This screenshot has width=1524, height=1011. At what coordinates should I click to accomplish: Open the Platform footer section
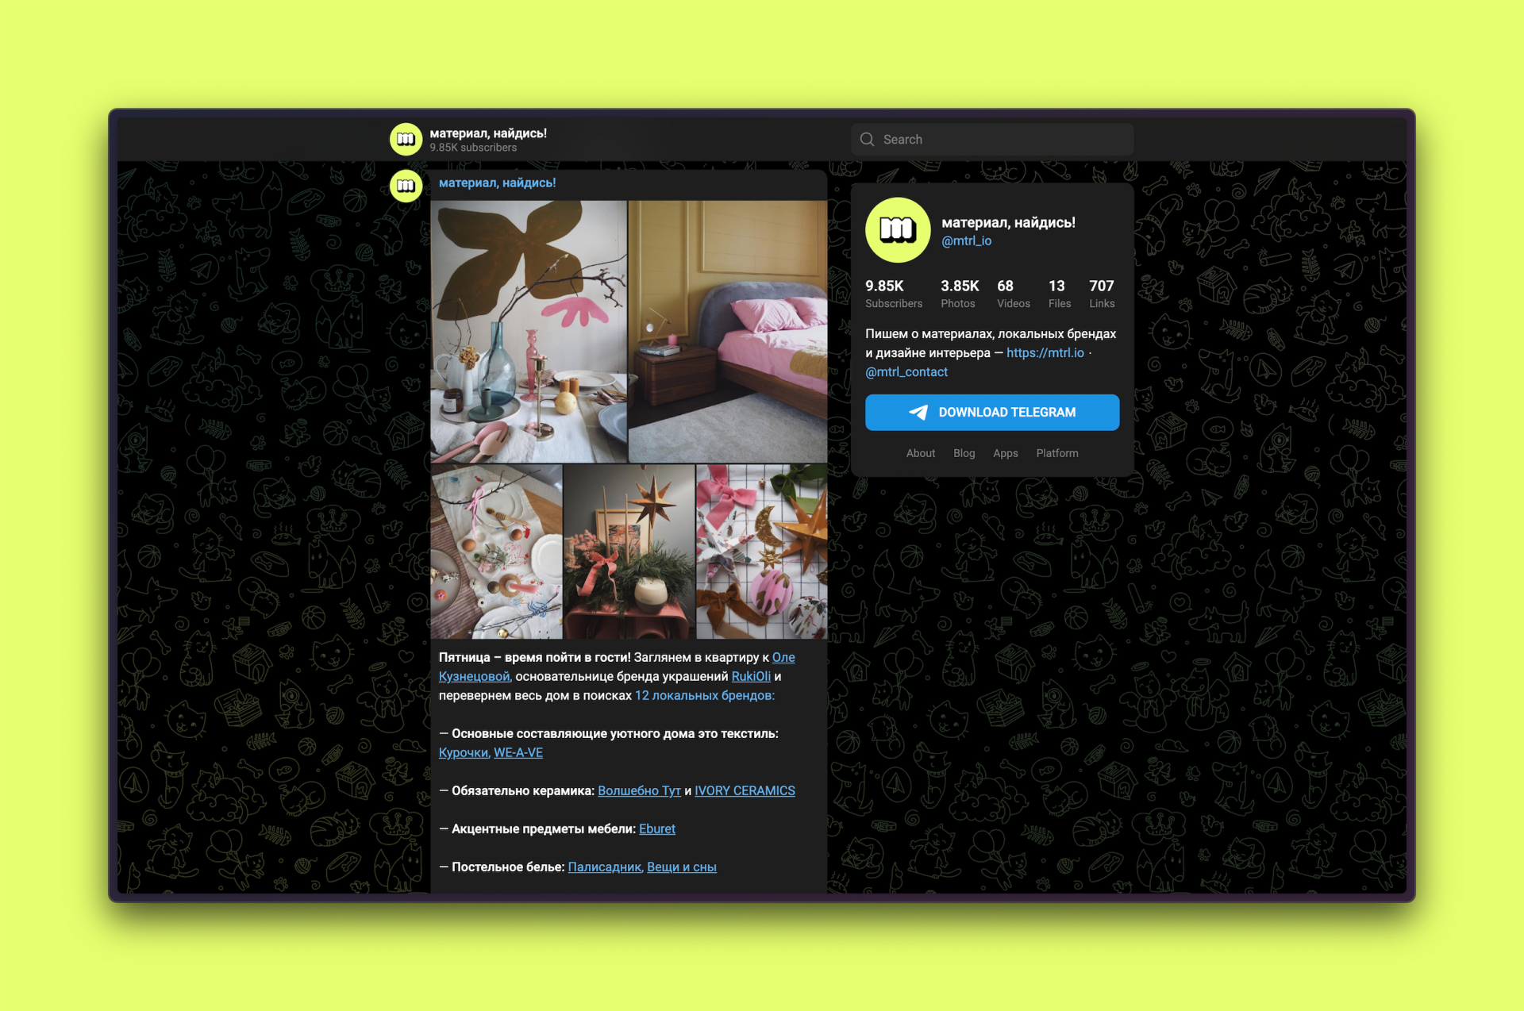[x=1057, y=454]
